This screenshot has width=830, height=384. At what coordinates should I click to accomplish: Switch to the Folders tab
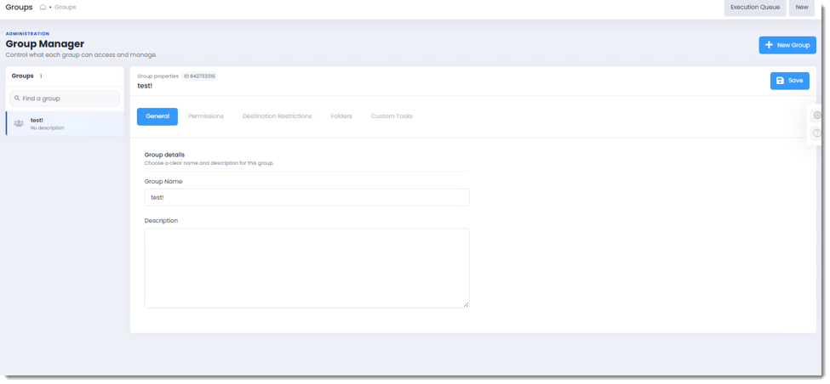click(341, 116)
